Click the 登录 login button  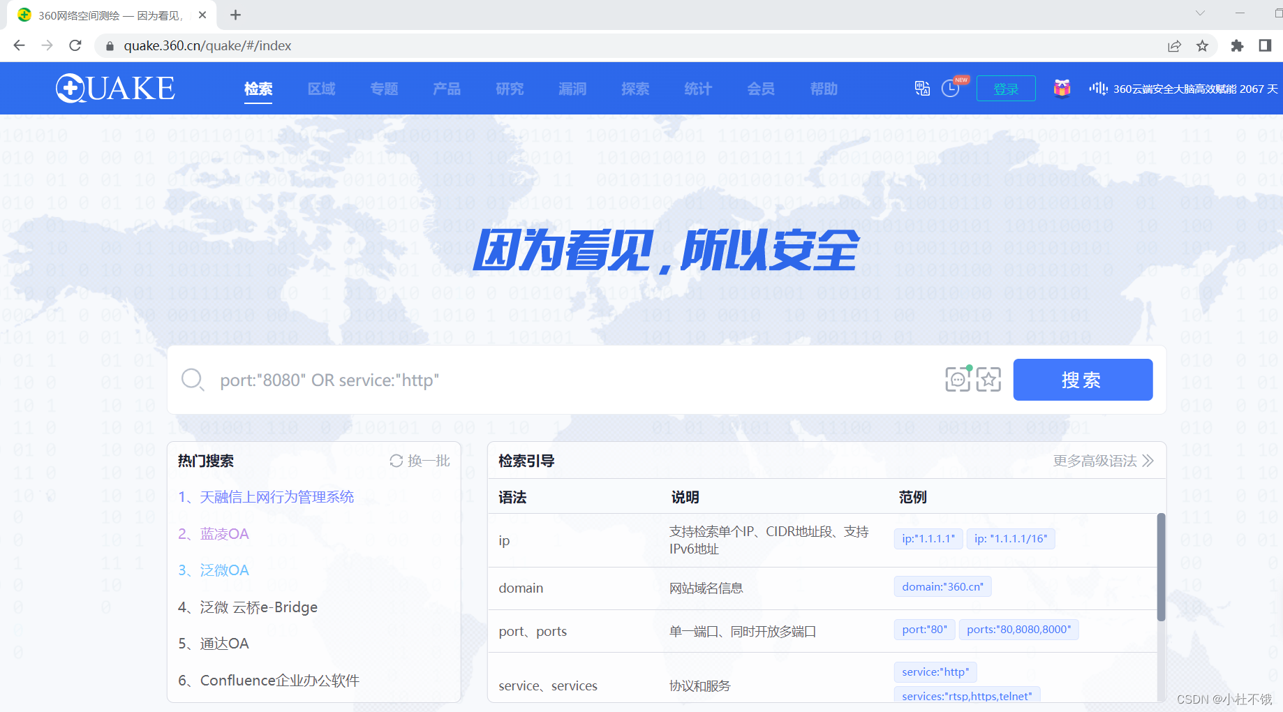1006,89
